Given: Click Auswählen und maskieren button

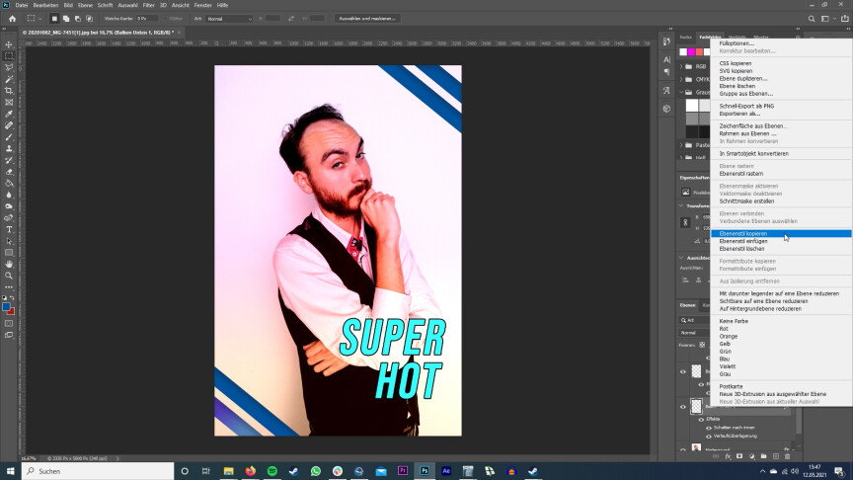Looking at the screenshot, I should tap(367, 18).
